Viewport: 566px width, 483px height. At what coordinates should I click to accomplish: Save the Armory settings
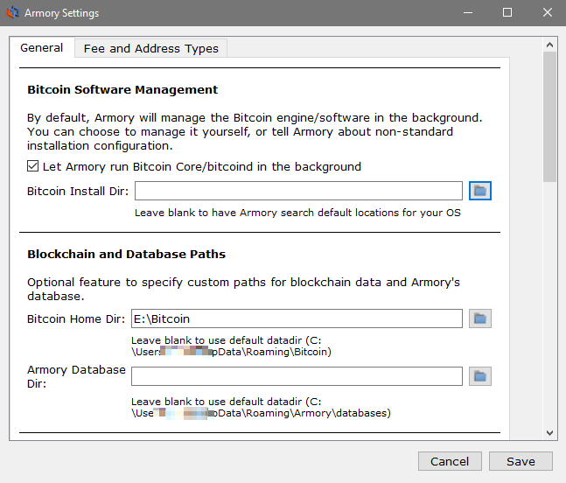(x=521, y=461)
